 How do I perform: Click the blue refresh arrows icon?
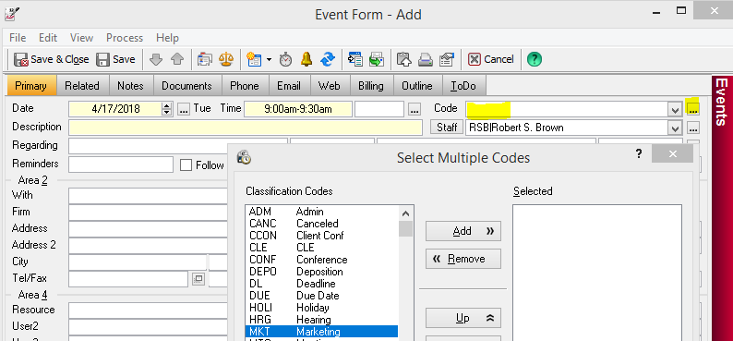(328, 59)
